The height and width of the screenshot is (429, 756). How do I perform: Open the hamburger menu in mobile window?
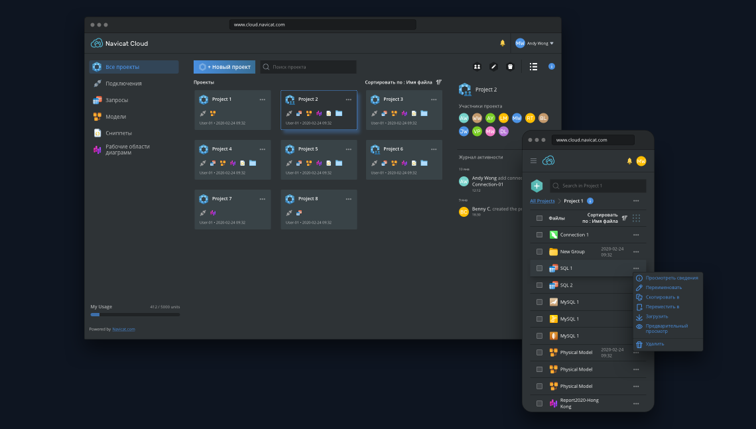point(533,161)
